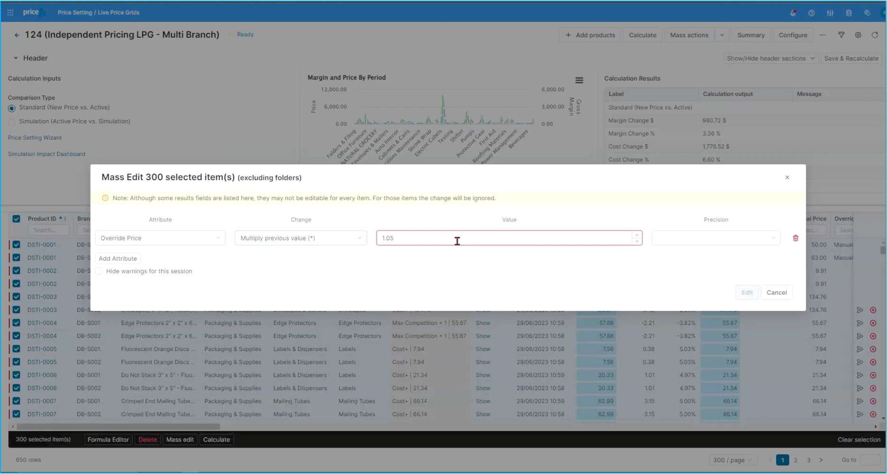The height and width of the screenshot is (474, 887).
Task: Go back using the arrow icon
Action: (17, 35)
